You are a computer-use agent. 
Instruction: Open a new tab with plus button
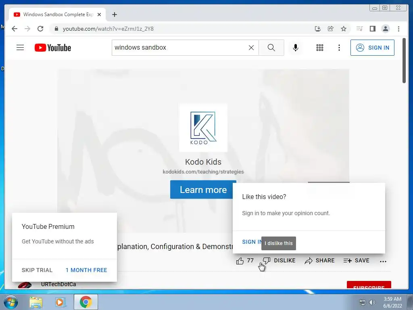114,15
